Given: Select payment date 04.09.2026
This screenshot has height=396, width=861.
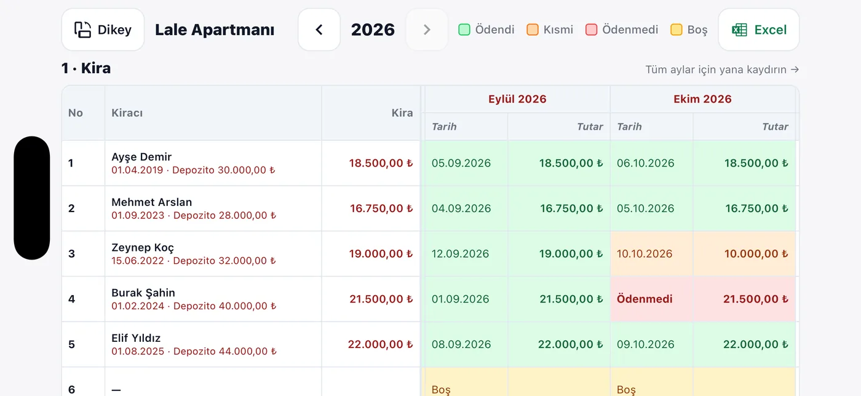Looking at the screenshot, I should pyautogui.click(x=461, y=208).
